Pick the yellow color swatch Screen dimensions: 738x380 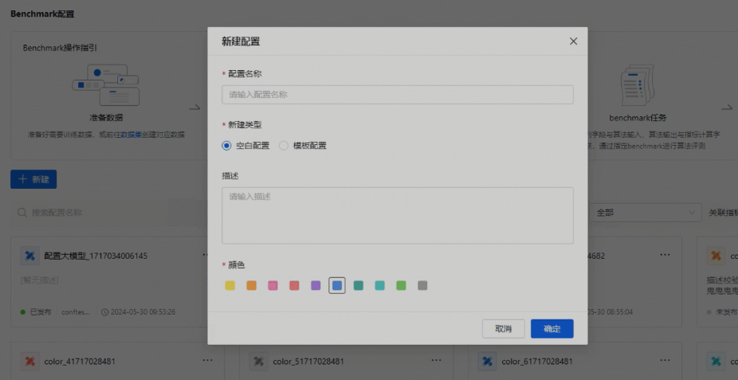(230, 285)
